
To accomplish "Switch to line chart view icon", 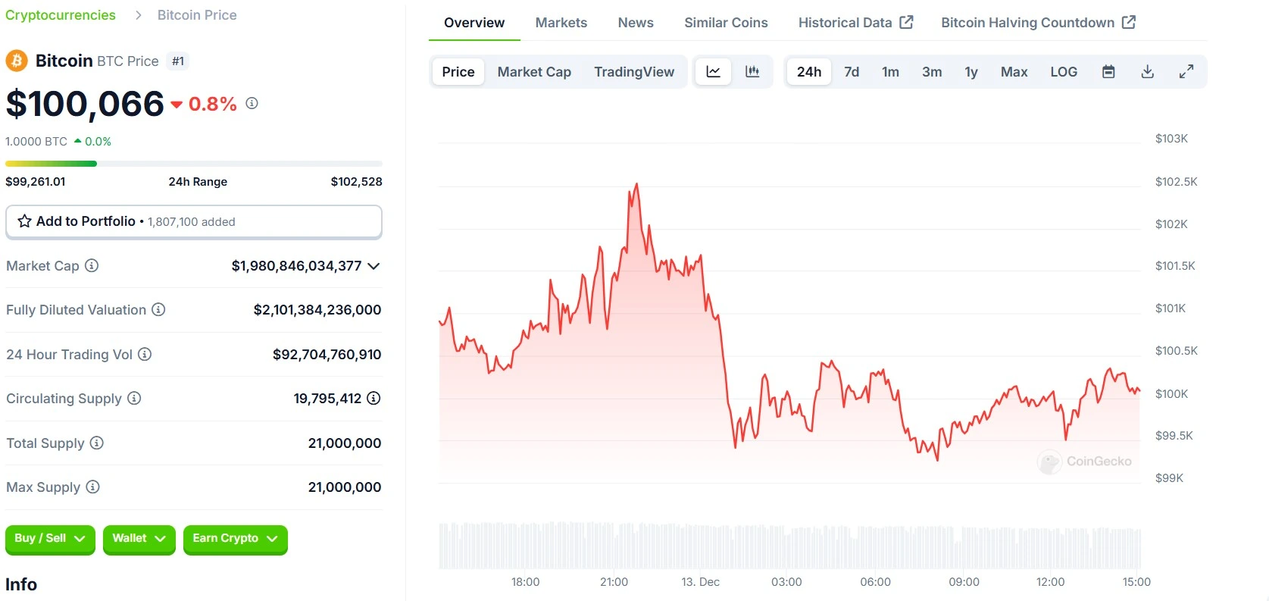I will pos(713,72).
